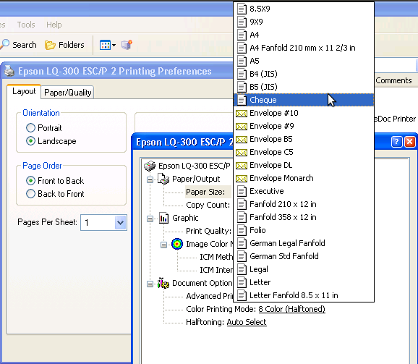Click the Document Options icon
The image size is (418, 364).
163,283
